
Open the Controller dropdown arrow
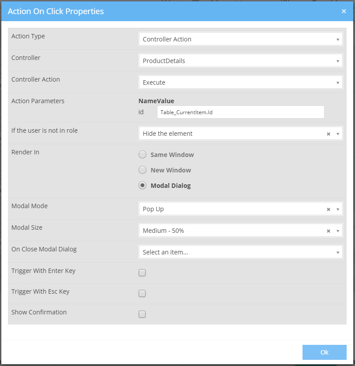(338, 60)
